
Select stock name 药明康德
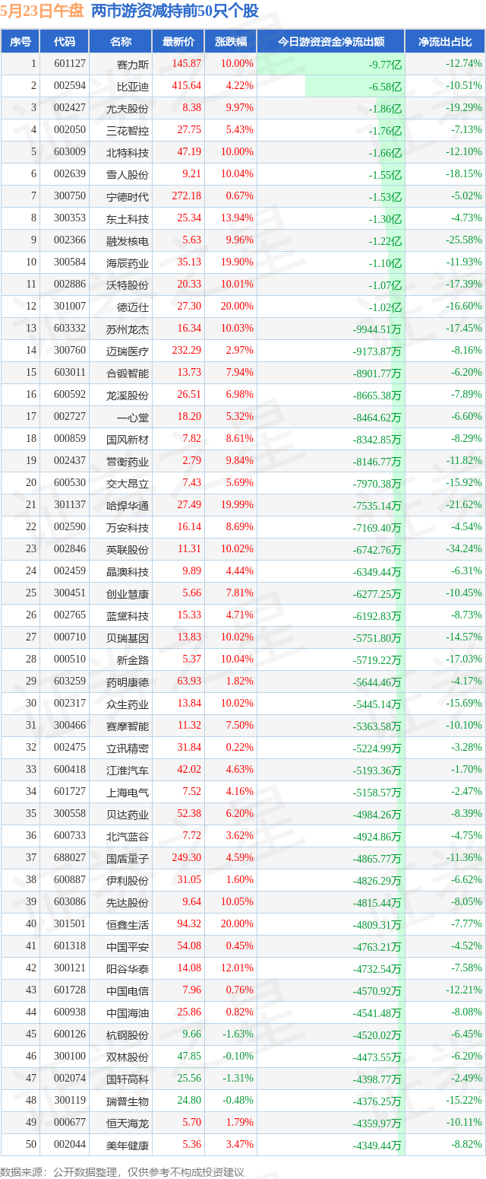(128, 682)
